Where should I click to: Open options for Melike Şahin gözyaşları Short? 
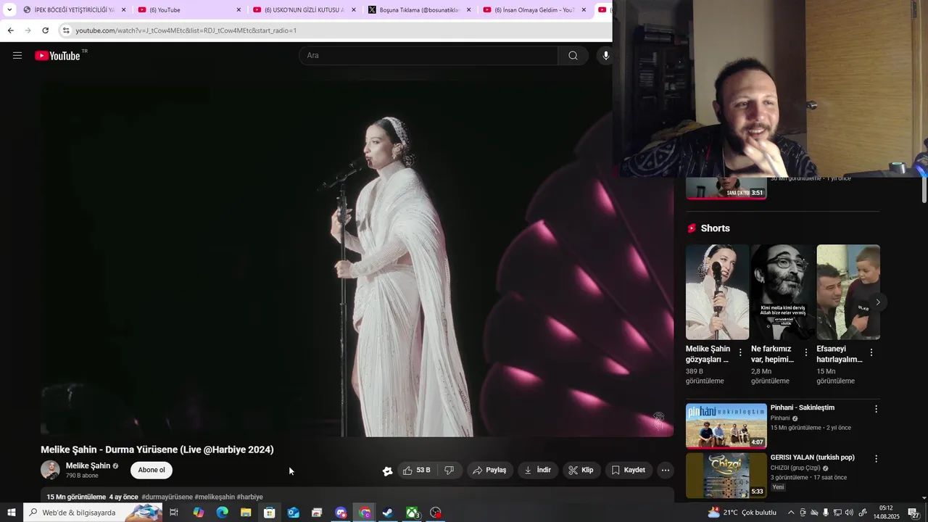(740, 352)
